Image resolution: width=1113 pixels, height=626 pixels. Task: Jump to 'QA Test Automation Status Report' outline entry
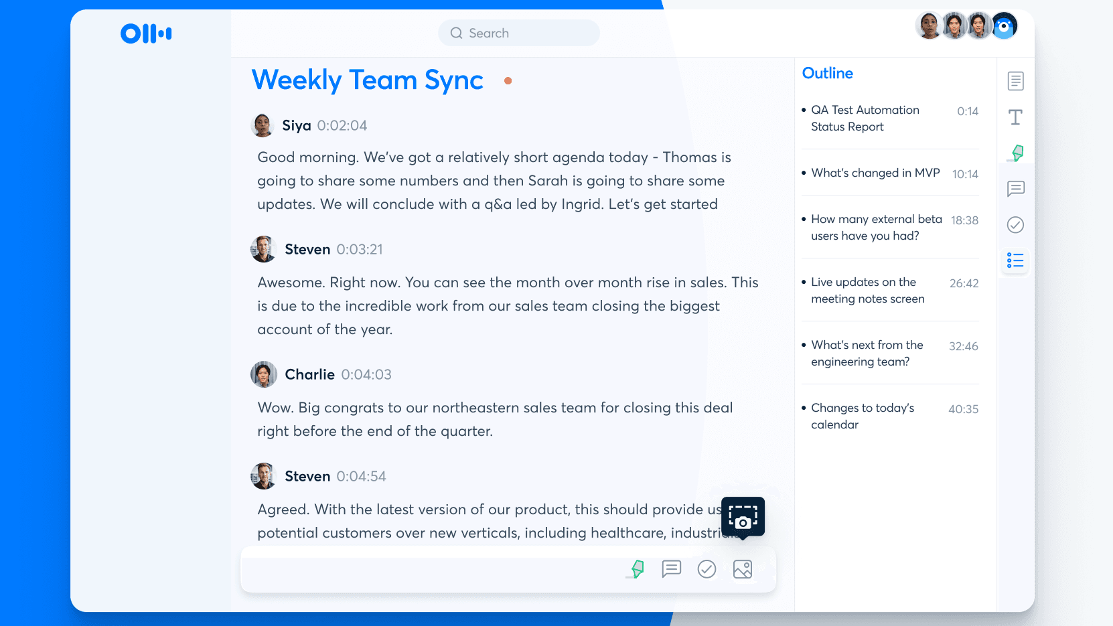[x=865, y=118]
